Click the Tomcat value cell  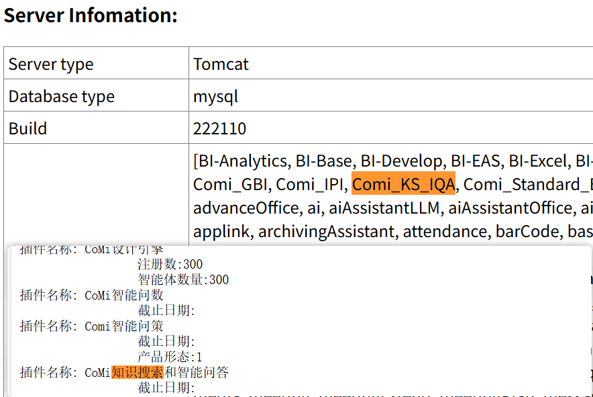tap(221, 64)
